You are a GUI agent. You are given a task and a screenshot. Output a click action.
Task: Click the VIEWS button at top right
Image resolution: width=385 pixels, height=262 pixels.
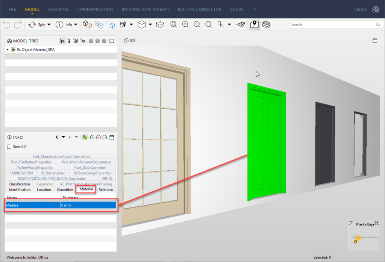click(360, 9)
